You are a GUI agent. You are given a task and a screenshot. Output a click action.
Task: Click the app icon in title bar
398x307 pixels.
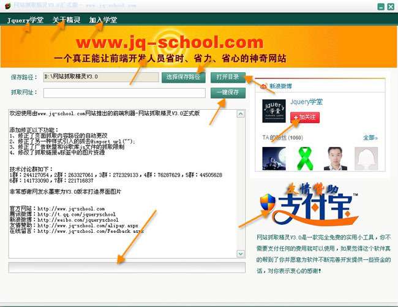(8, 6)
